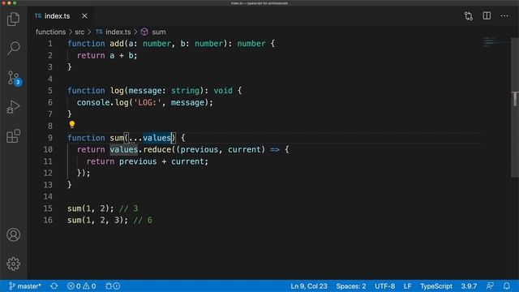Open the Accounts menu

13,234
